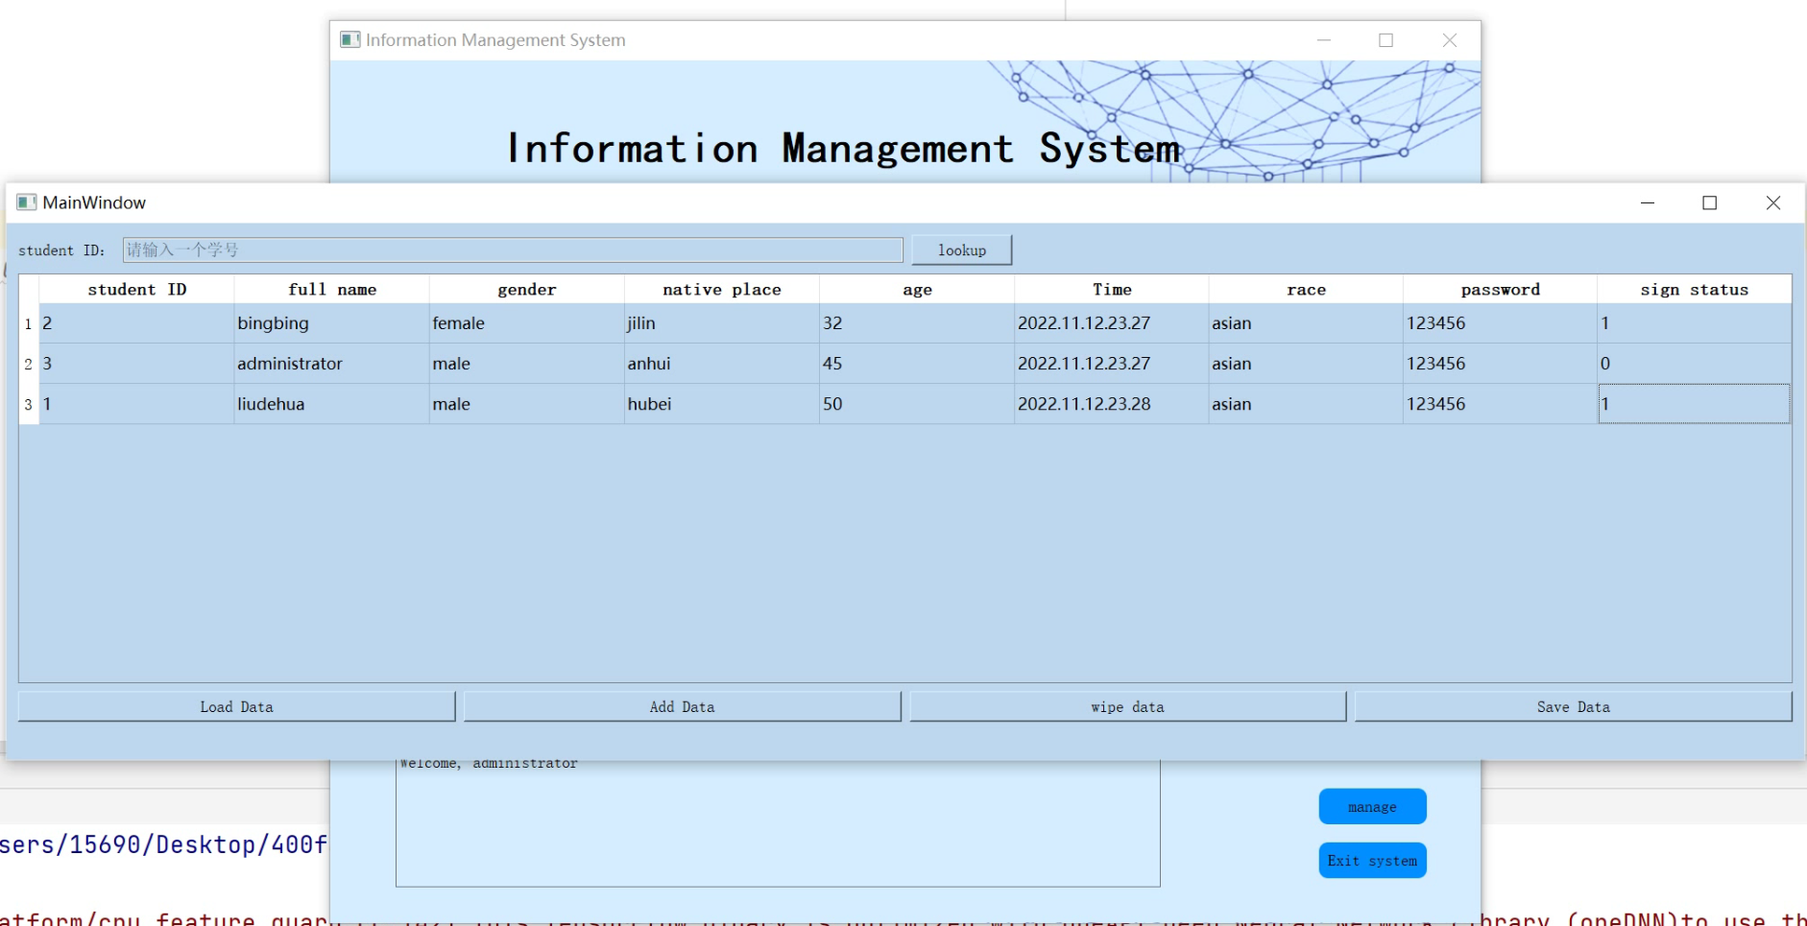The image size is (1807, 926).
Task: Maximize the Information Management System window
Action: 1385,39
